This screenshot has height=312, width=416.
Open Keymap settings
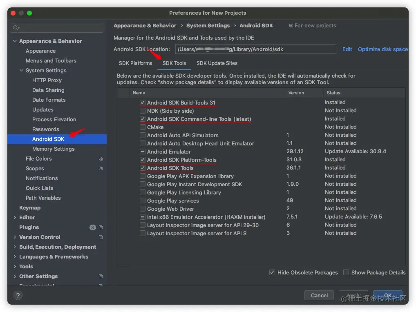[x=30, y=207]
